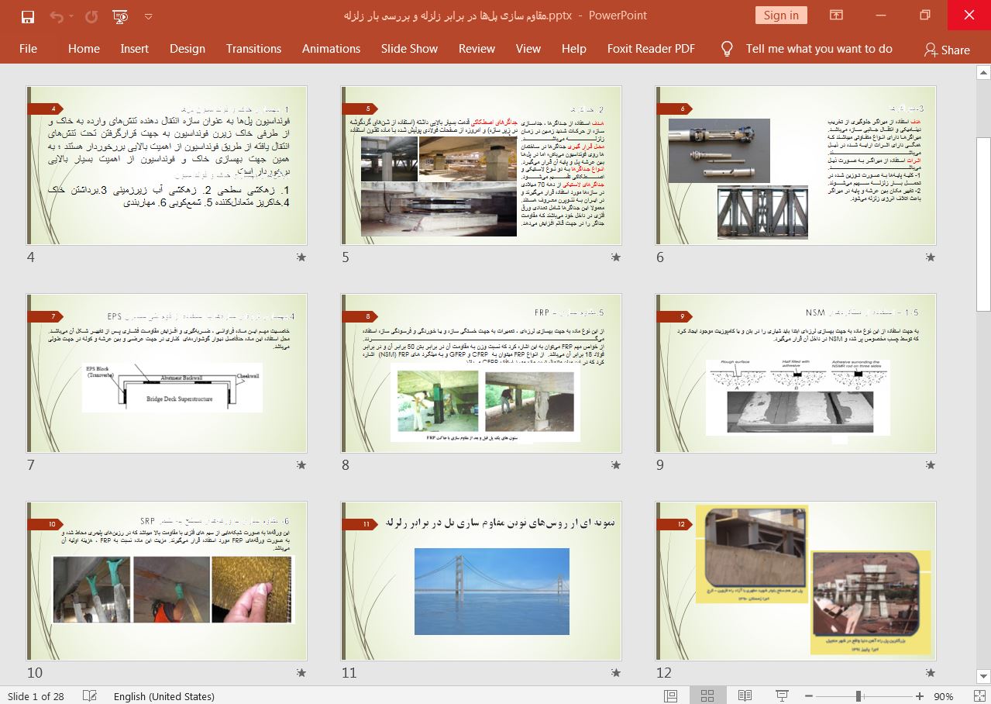Start Slide Show from status bar icon

(782, 696)
